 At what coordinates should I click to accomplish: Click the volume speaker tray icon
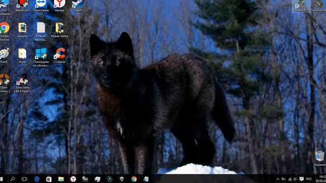coord(295,179)
